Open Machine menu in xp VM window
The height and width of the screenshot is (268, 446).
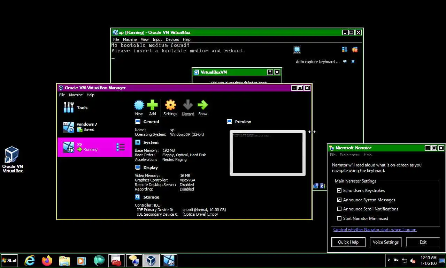pos(130,39)
